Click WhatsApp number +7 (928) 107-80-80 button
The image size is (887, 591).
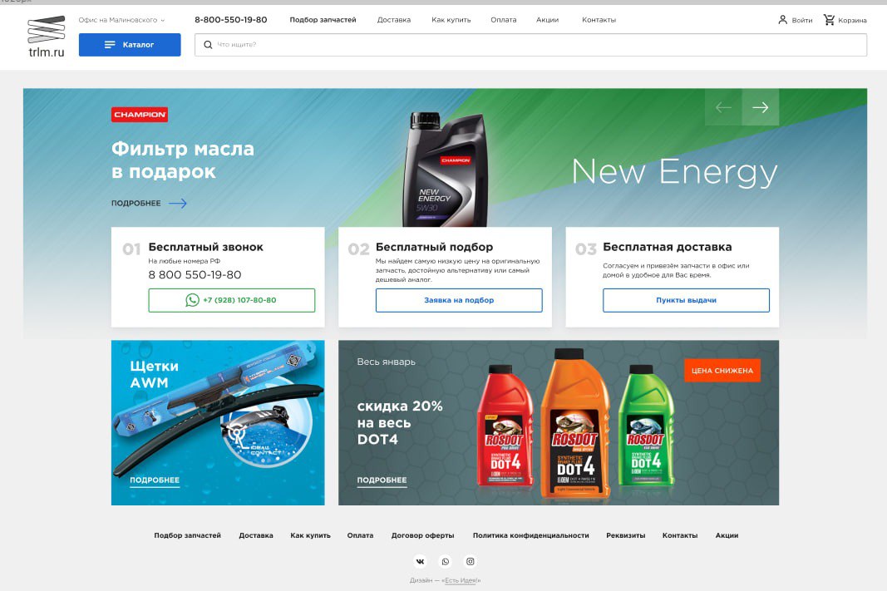pyautogui.click(x=231, y=300)
